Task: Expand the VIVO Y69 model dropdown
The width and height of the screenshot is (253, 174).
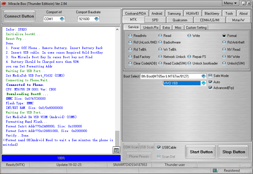Action: click(x=203, y=83)
